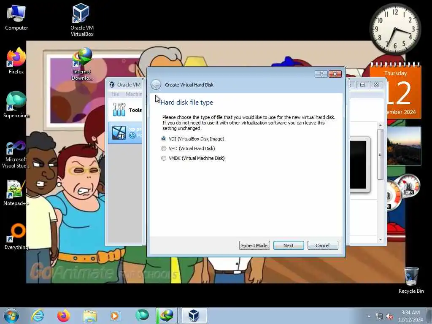432x324 pixels.
Task: Select Tools in VirtualBox Manager sidebar
Action: [125, 110]
